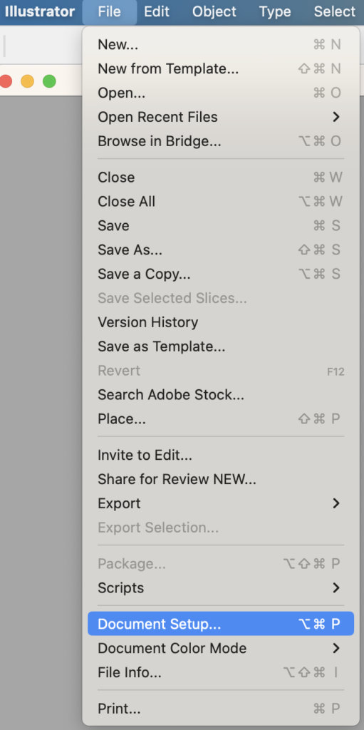Choose Browse in Bridge...
The width and height of the screenshot is (364, 730).
coord(221,141)
